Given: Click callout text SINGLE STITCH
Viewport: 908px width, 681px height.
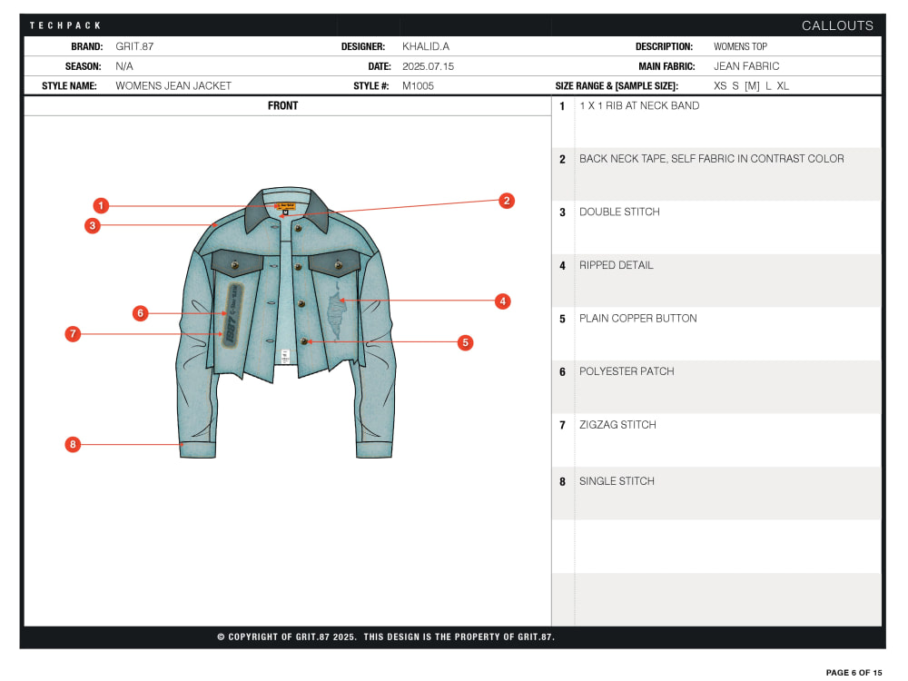Looking at the screenshot, I should [x=617, y=481].
